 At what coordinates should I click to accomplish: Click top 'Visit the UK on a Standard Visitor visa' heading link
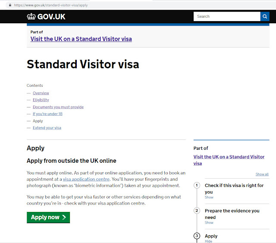(x=81, y=39)
